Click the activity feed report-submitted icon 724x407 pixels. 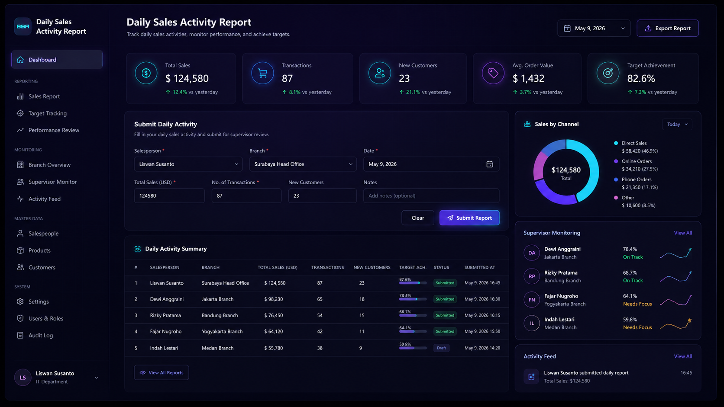[x=531, y=377]
